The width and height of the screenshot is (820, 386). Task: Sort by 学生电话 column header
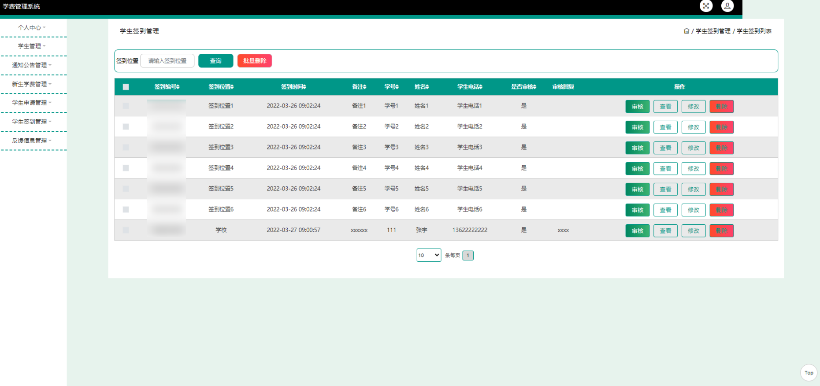tap(470, 87)
